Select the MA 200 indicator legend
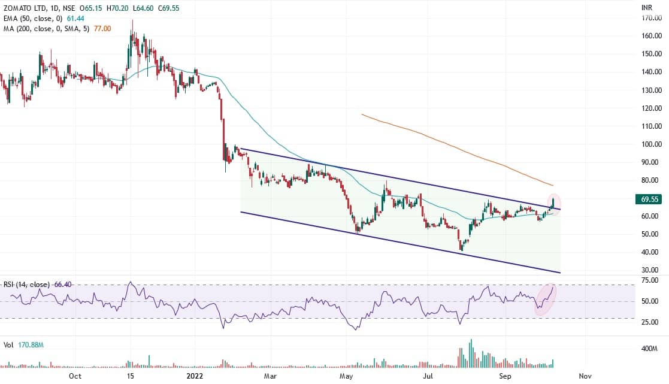The width and height of the screenshot is (669, 384). 45,28
